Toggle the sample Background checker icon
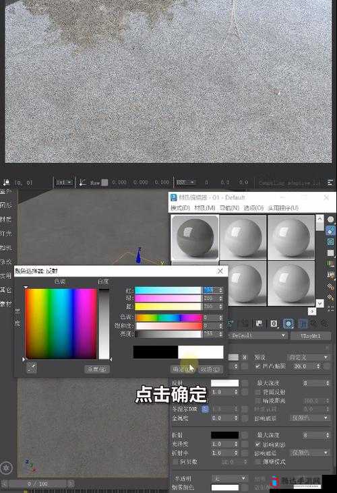Screen dimensions: 337x493 pos(330,242)
